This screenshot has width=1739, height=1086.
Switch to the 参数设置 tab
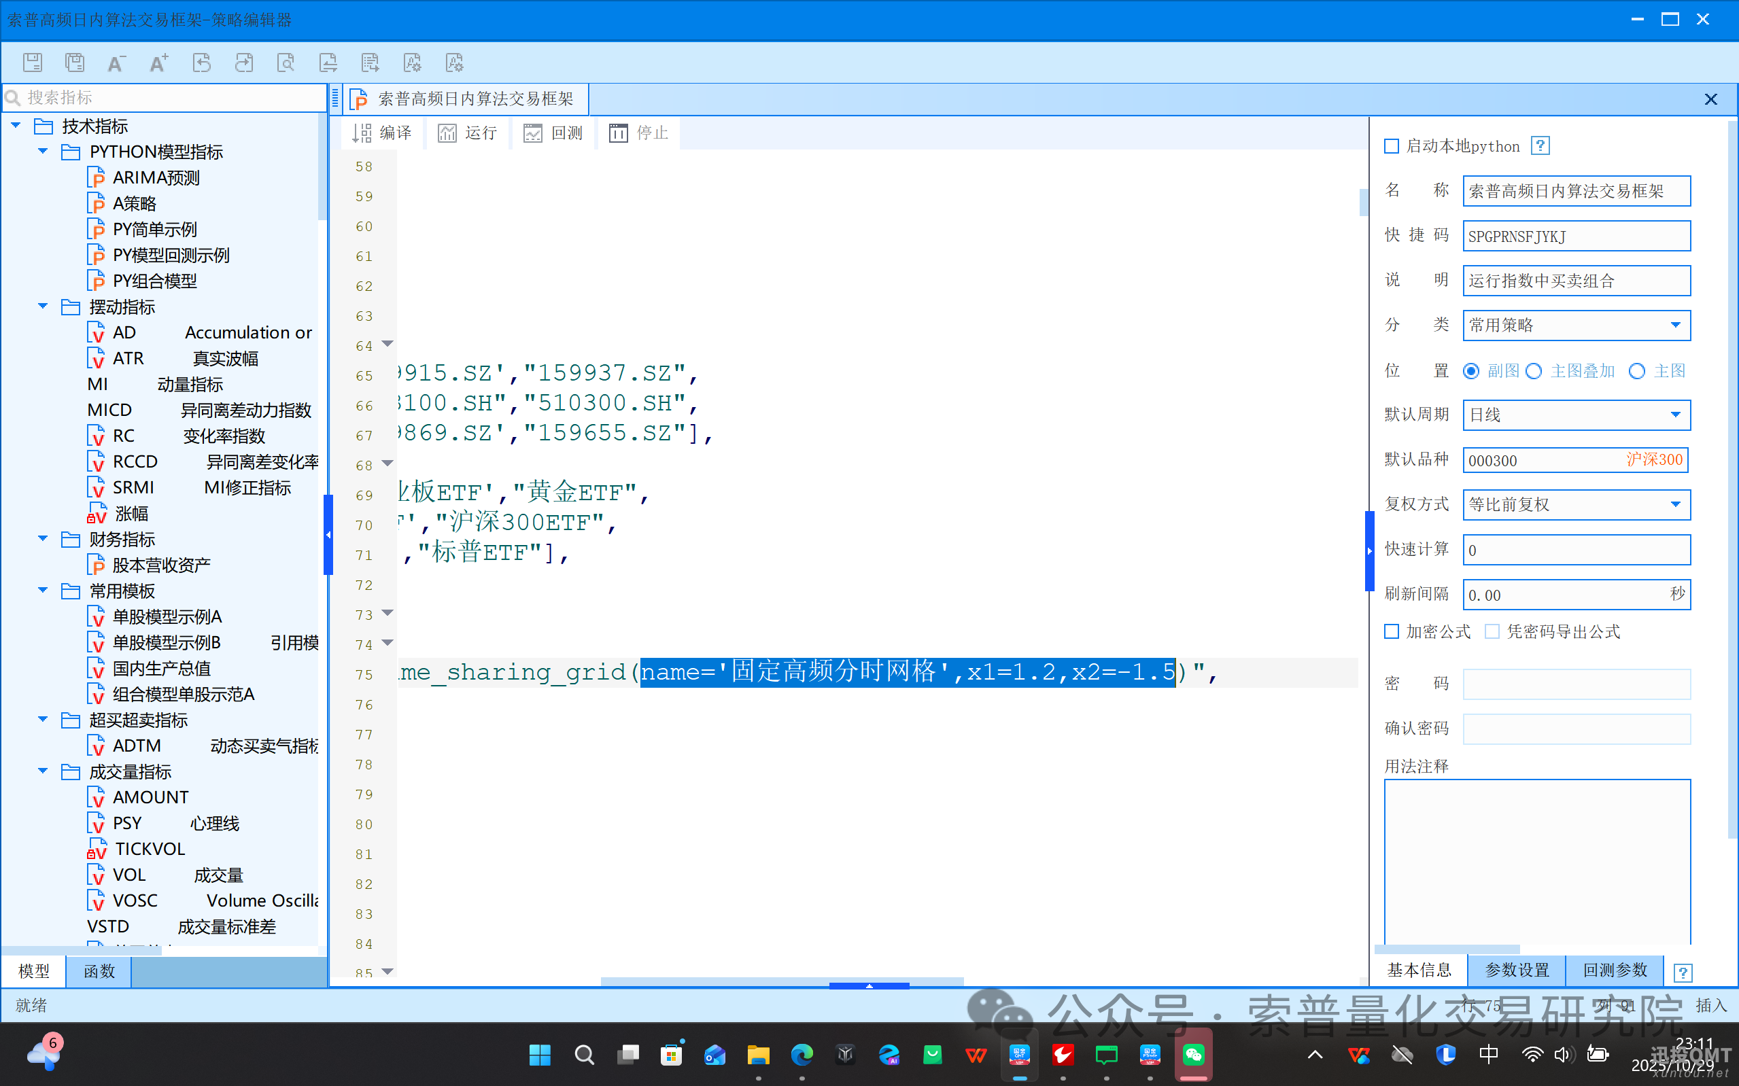click(1516, 970)
